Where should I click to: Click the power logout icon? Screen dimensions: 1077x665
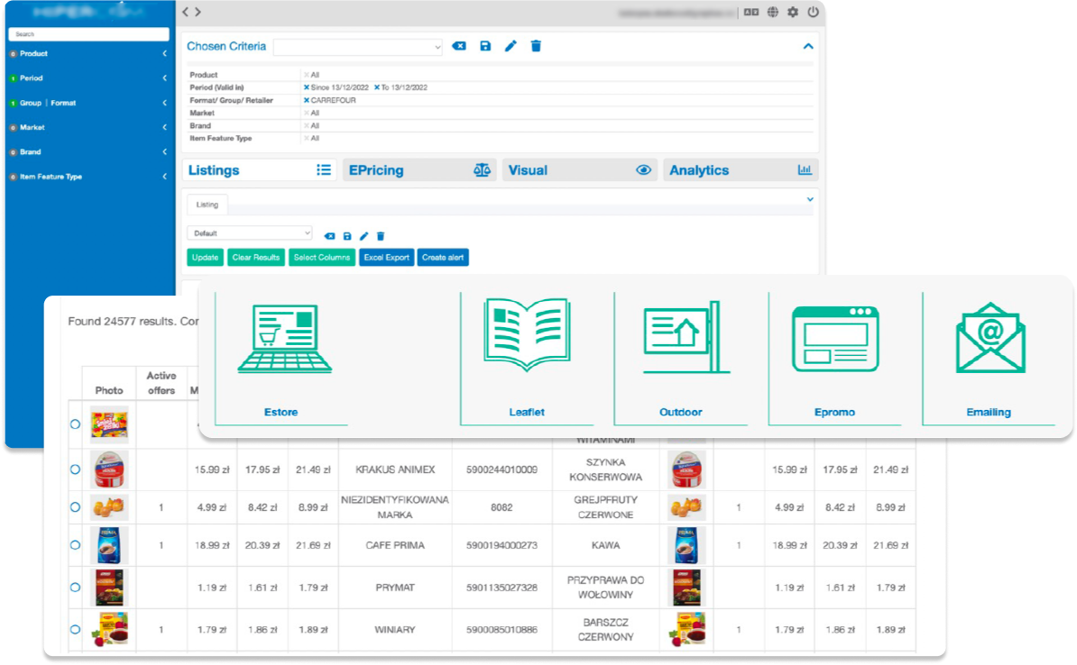click(814, 13)
